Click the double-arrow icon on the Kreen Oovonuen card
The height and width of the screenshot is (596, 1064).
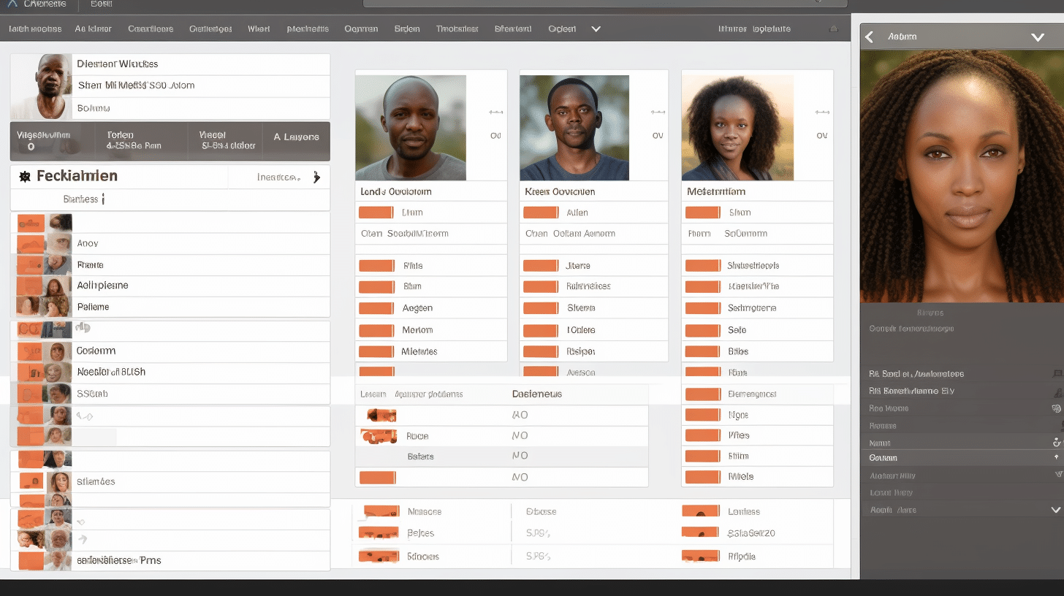coord(658,112)
